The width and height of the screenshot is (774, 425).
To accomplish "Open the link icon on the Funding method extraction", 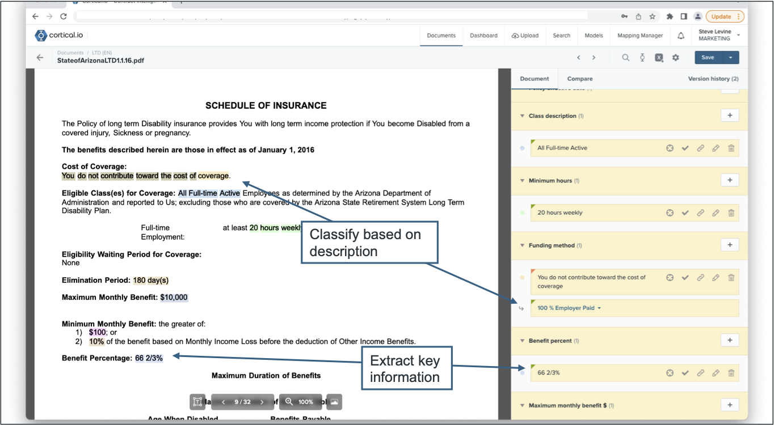I will (700, 278).
